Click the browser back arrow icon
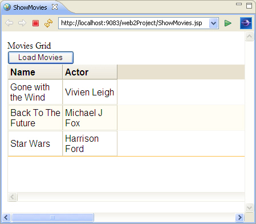The width and height of the screenshot is (256, 224). [9, 23]
